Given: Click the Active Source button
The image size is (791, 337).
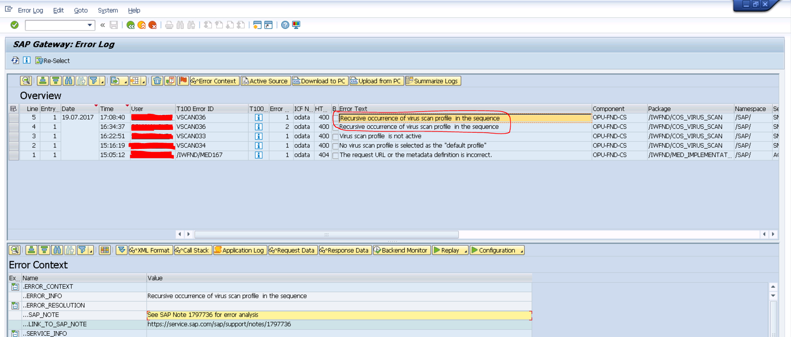Looking at the screenshot, I should pos(265,81).
